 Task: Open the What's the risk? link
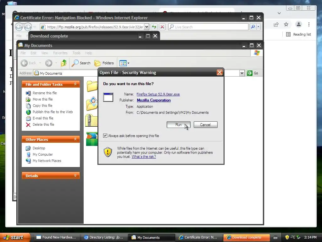(144, 157)
